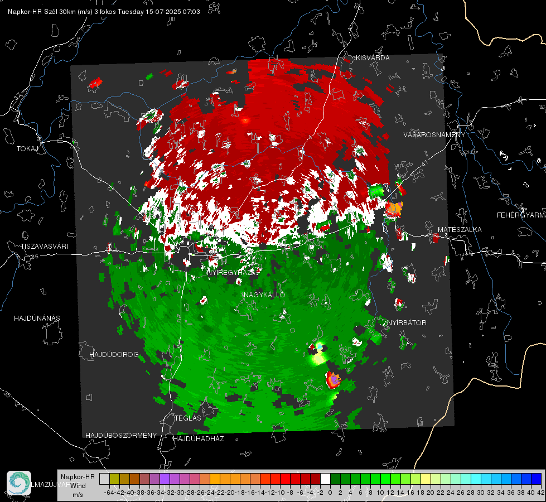Screen dimensions: 546x502
Task: Click the purple-core echo southwest of Nyírbátor
Action: click(x=334, y=380)
